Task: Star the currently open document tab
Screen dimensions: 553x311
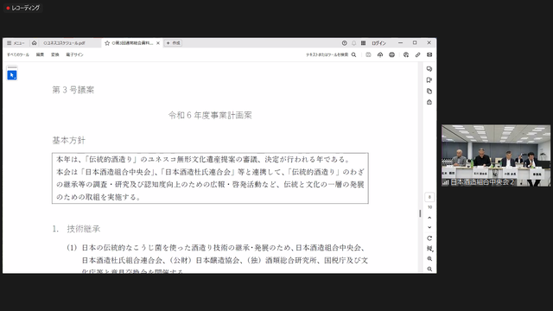Action: [x=107, y=43]
